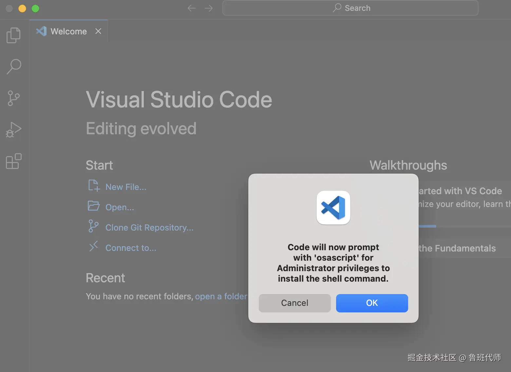Open the Learn the Fundamentals walkthrough
The height and width of the screenshot is (372, 511).
pos(464,248)
